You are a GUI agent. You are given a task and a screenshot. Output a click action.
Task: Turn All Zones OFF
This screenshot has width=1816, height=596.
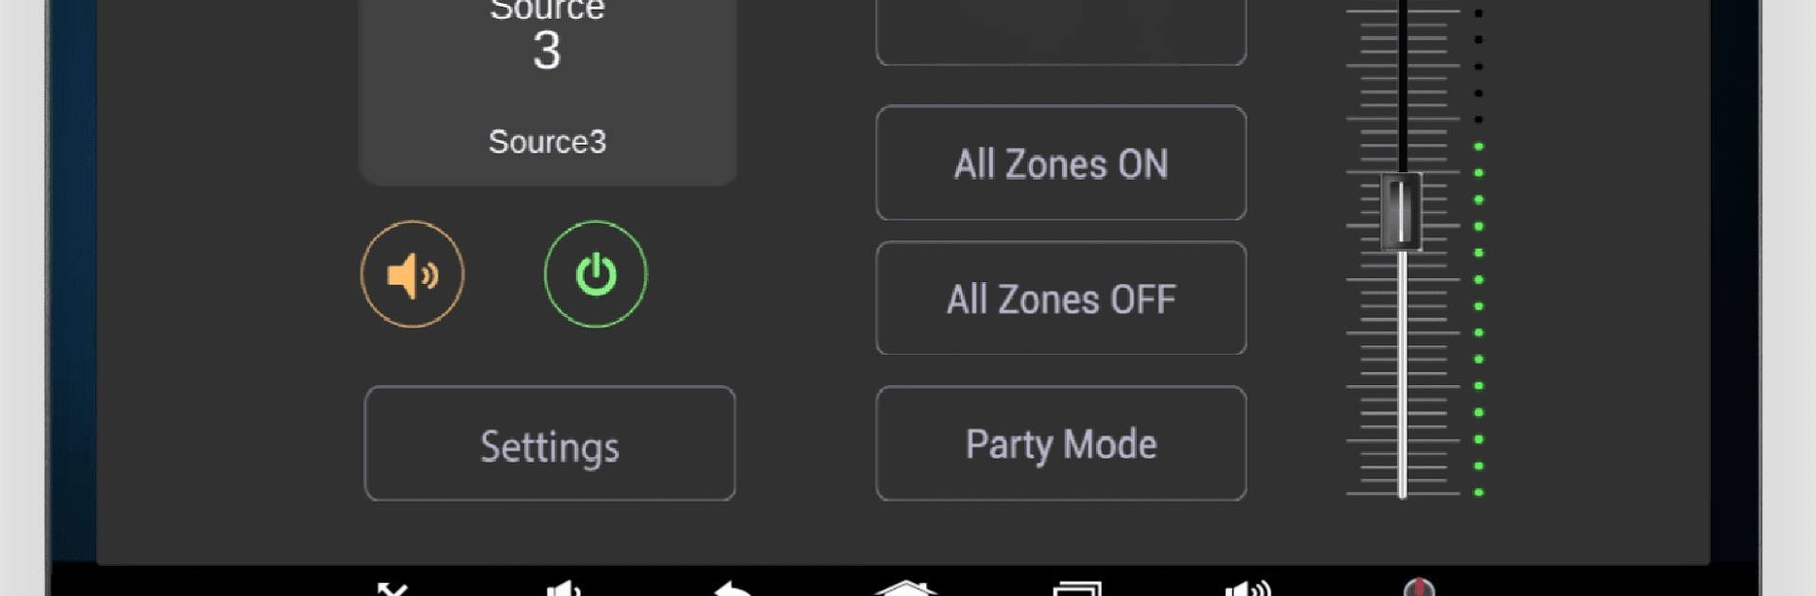(1061, 298)
